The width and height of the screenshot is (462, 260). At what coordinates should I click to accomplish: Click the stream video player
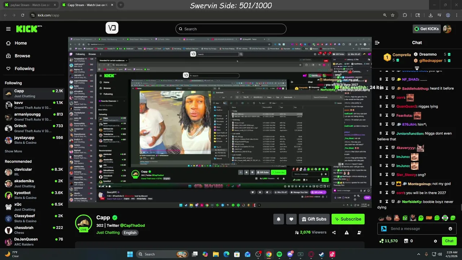(220, 122)
